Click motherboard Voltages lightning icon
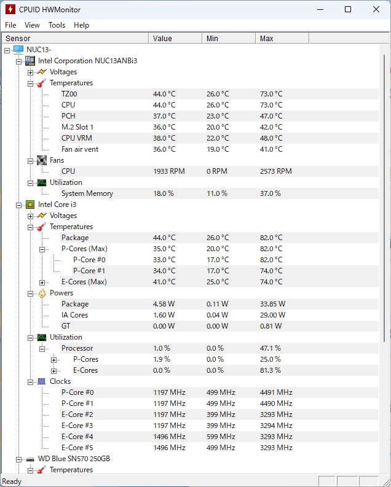The height and width of the screenshot is (487, 391). click(x=42, y=72)
